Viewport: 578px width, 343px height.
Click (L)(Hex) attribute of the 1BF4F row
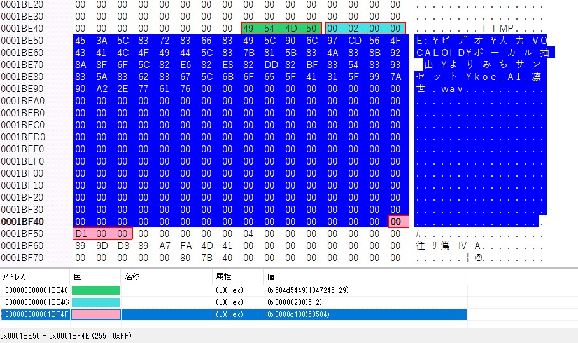tap(229, 314)
